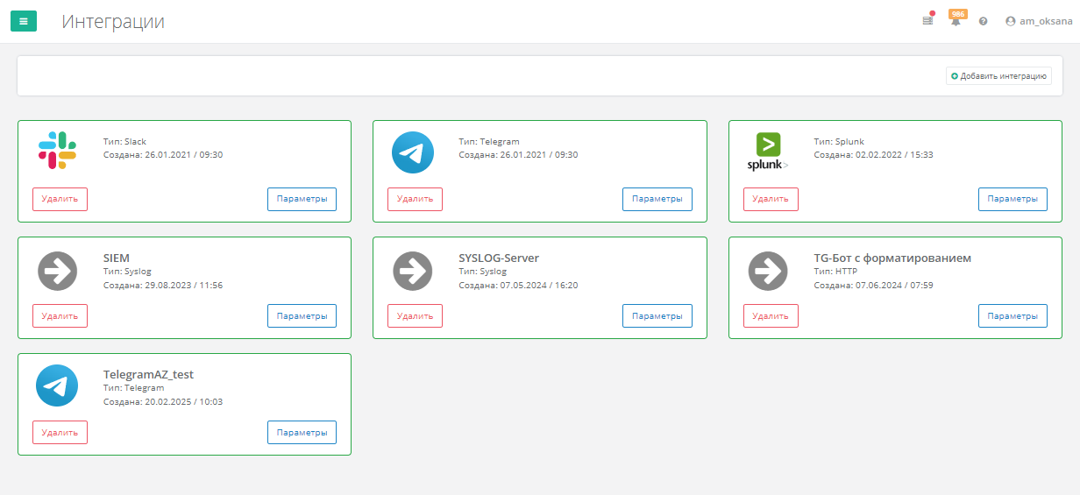Click the date Создана: 07.05.2024 / 16:20
Screen dimensions: 1080x495
click(x=518, y=286)
